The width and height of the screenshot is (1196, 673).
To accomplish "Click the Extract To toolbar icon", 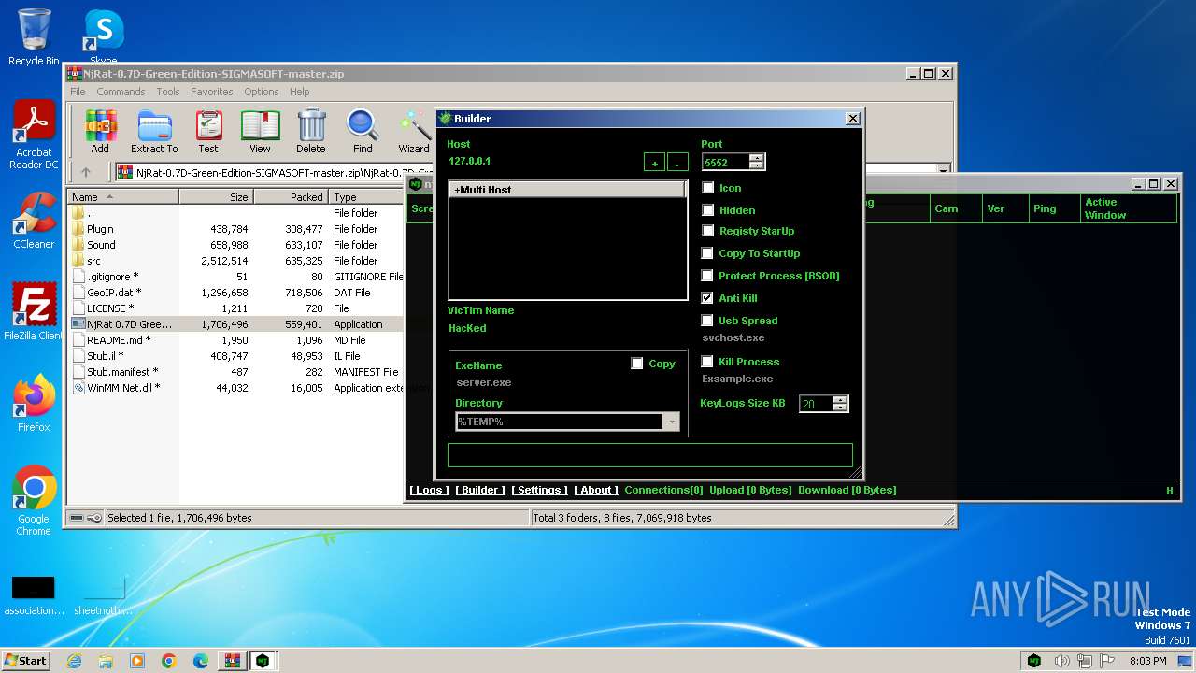I will point(154,132).
